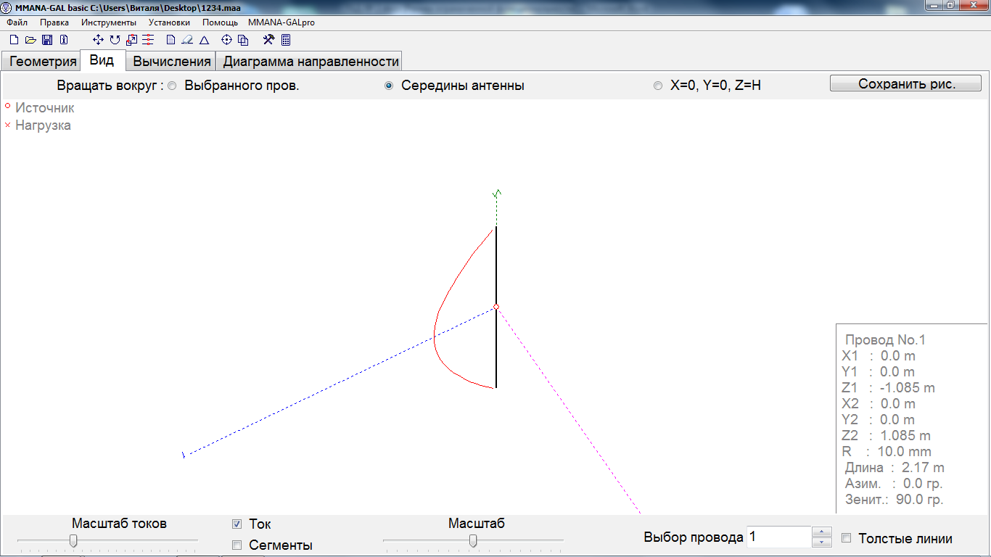Select rotate around 'Выбранного пров.' radio
Viewport: 991px width, 557px height.
coord(172,86)
